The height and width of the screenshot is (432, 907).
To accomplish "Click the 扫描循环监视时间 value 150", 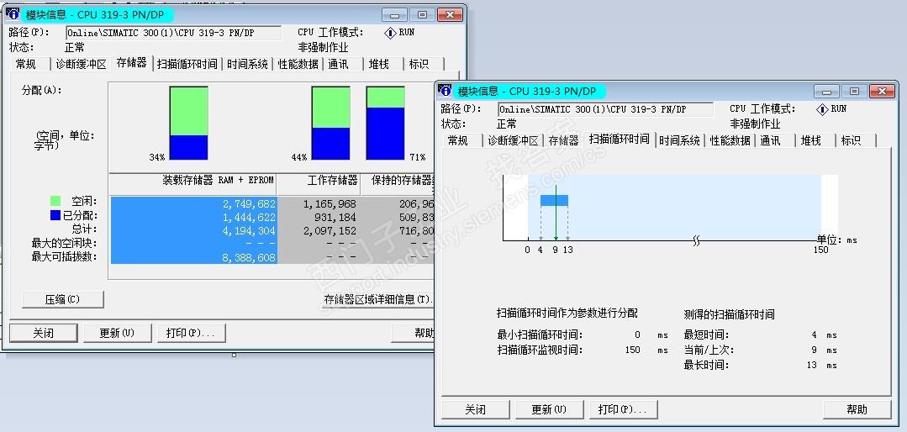I will (633, 350).
